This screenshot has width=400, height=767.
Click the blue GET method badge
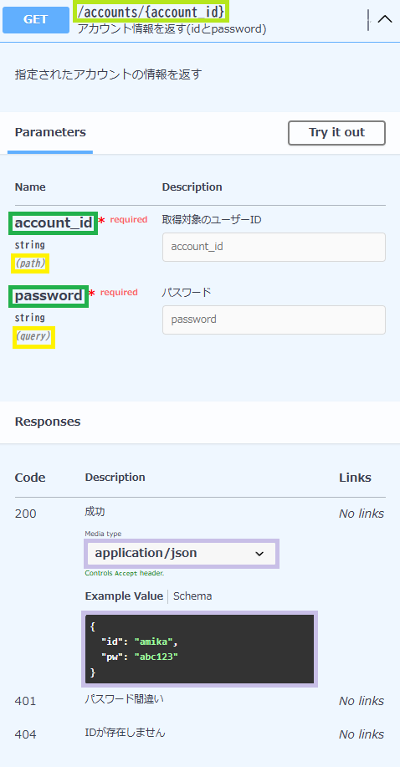36,19
